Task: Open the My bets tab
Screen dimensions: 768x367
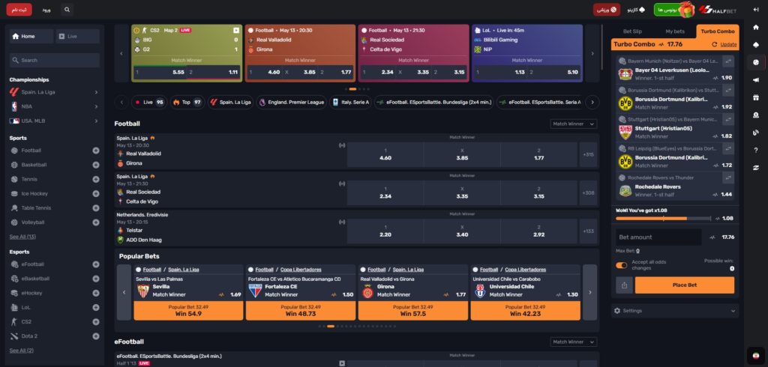Action: click(x=675, y=31)
